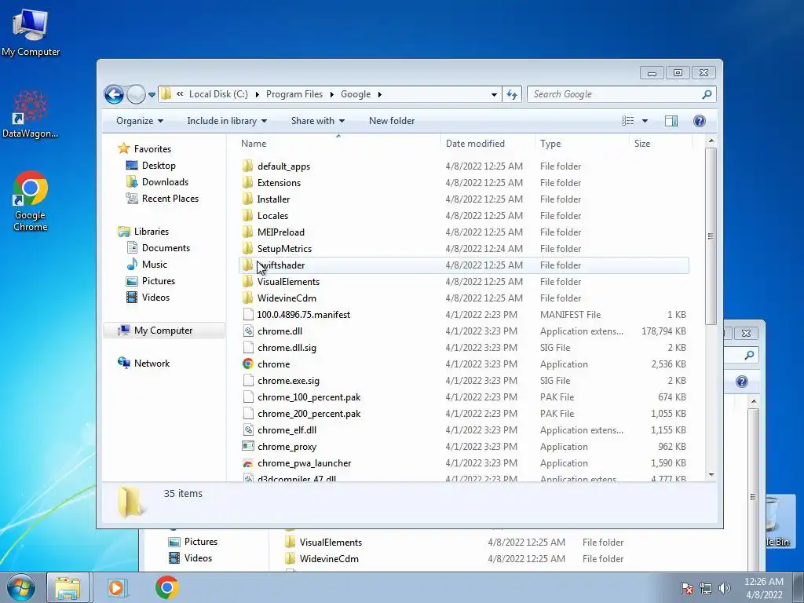Select Local Disk (C:) in the breadcrumb

[218, 94]
